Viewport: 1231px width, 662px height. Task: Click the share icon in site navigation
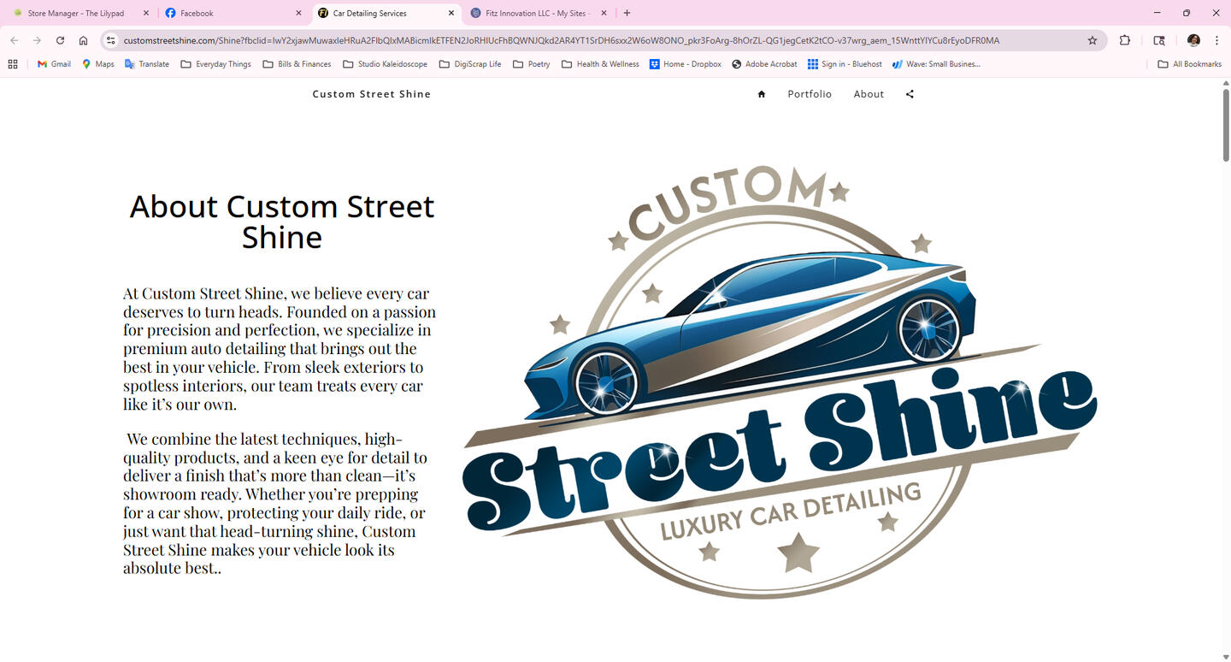(x=910, y=94)
